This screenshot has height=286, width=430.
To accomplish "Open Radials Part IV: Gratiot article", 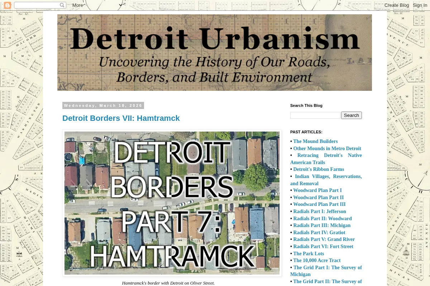I will (x=319, y=233).
